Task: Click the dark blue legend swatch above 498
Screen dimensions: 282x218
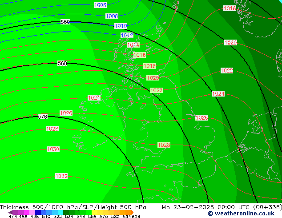Action: point(38,212)
